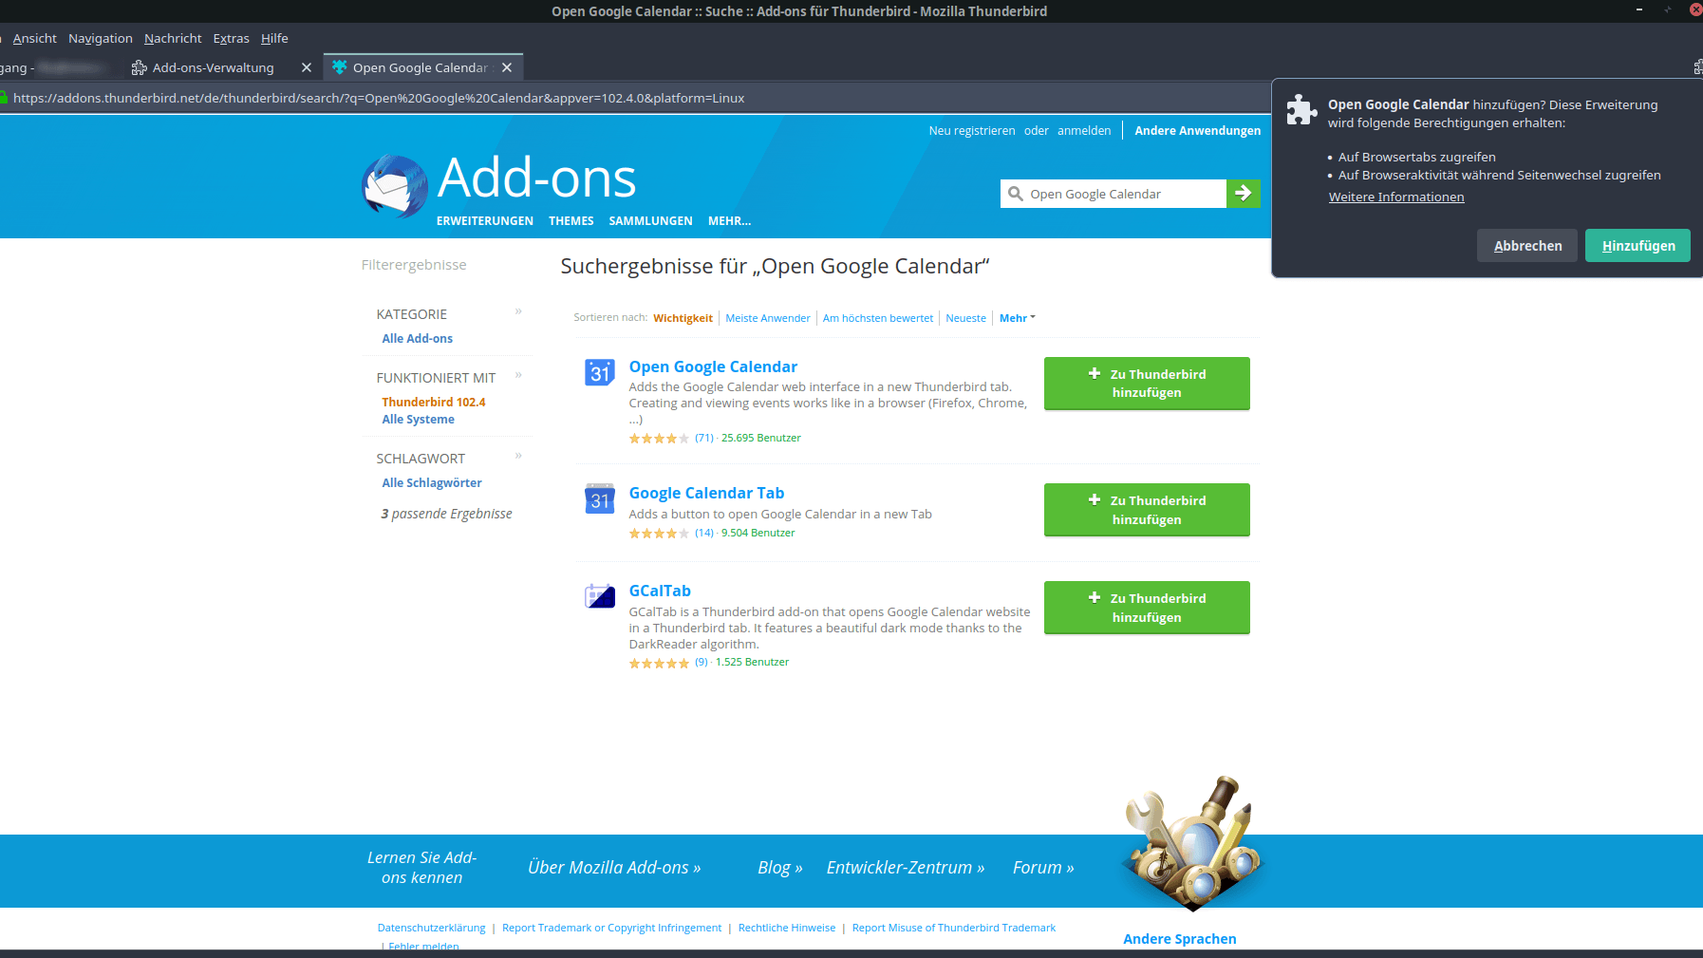1703x958 pixels.
Task: Open Weitere Informationen link in popup
Action: click(1396, 197)
